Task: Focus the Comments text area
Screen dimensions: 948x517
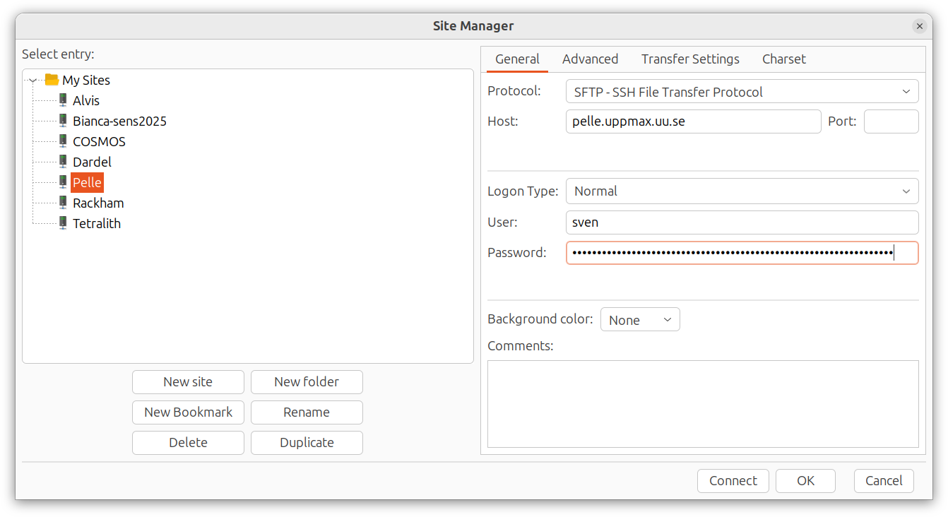Action: tap(703, 403)
